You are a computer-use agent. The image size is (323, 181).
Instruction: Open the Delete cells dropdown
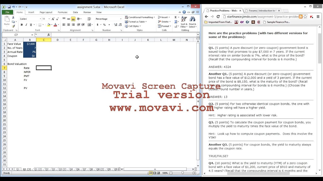(x=165, y=22)
